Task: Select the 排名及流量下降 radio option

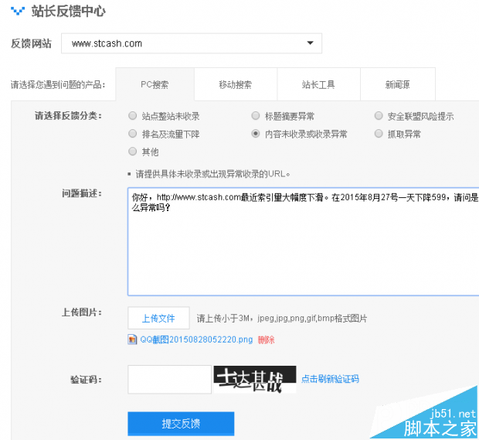Action: [133, 134]
